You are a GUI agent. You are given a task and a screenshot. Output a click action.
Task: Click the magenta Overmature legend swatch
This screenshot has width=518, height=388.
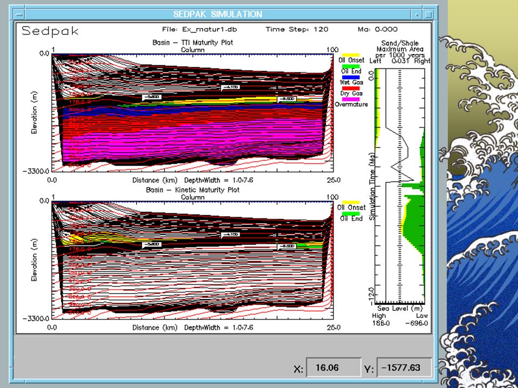[351, 99]
